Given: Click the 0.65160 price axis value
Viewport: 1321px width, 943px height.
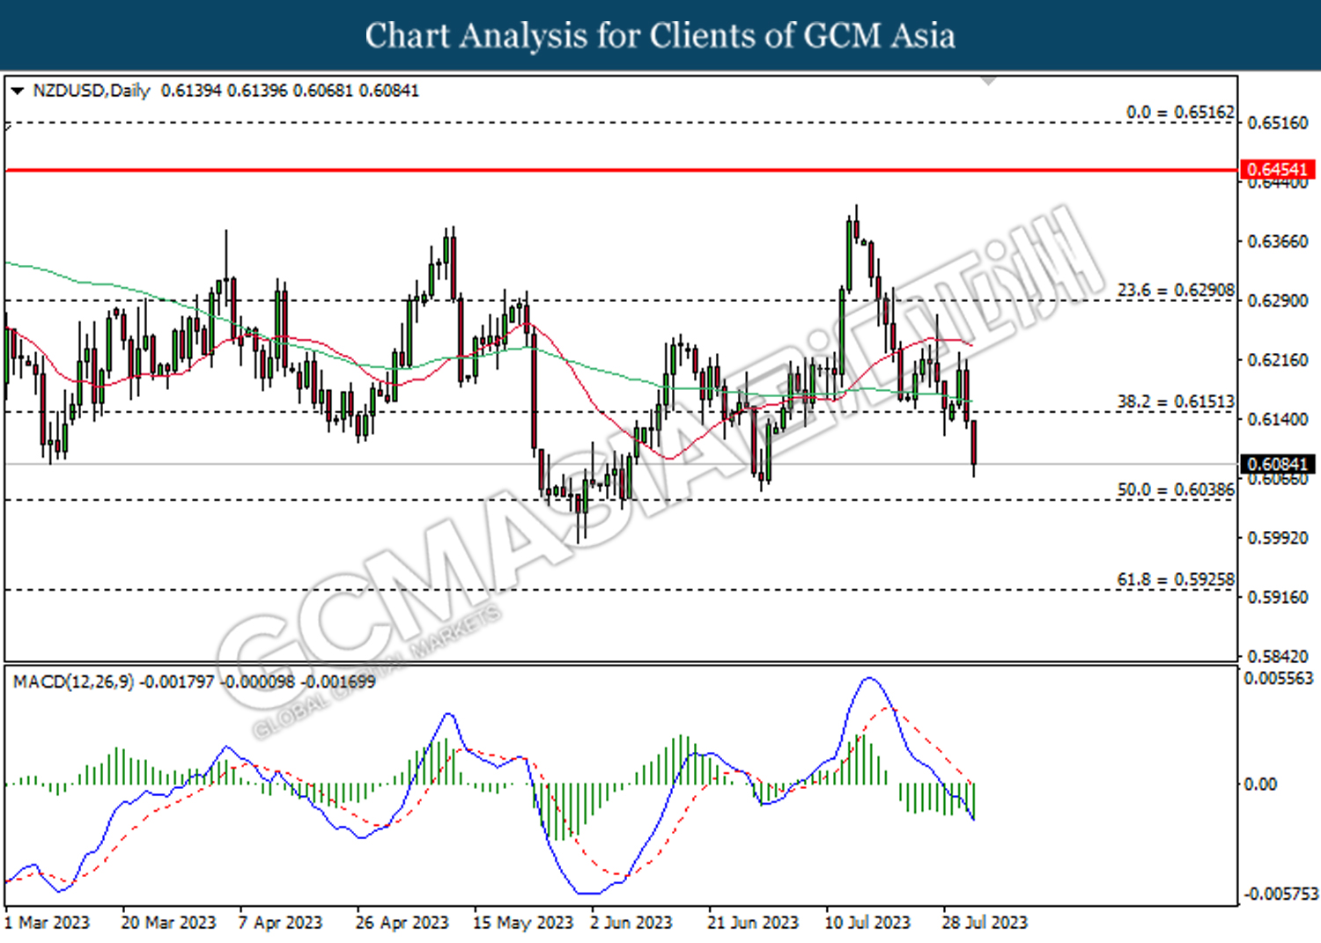Looking at the screenshot, I should [1278, 122].
